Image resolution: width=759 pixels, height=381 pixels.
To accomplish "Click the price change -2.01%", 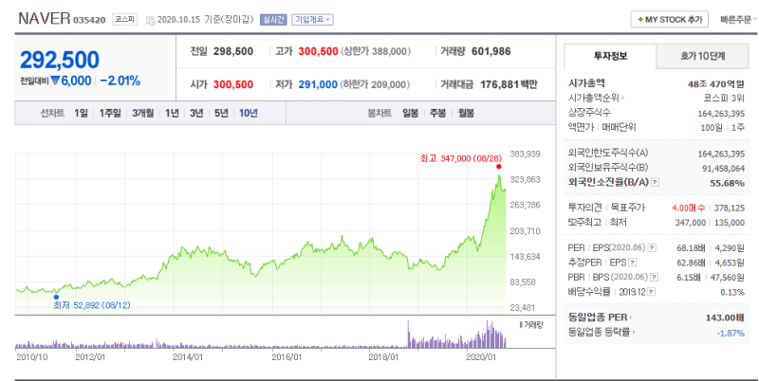I will (x=120, y=82).
